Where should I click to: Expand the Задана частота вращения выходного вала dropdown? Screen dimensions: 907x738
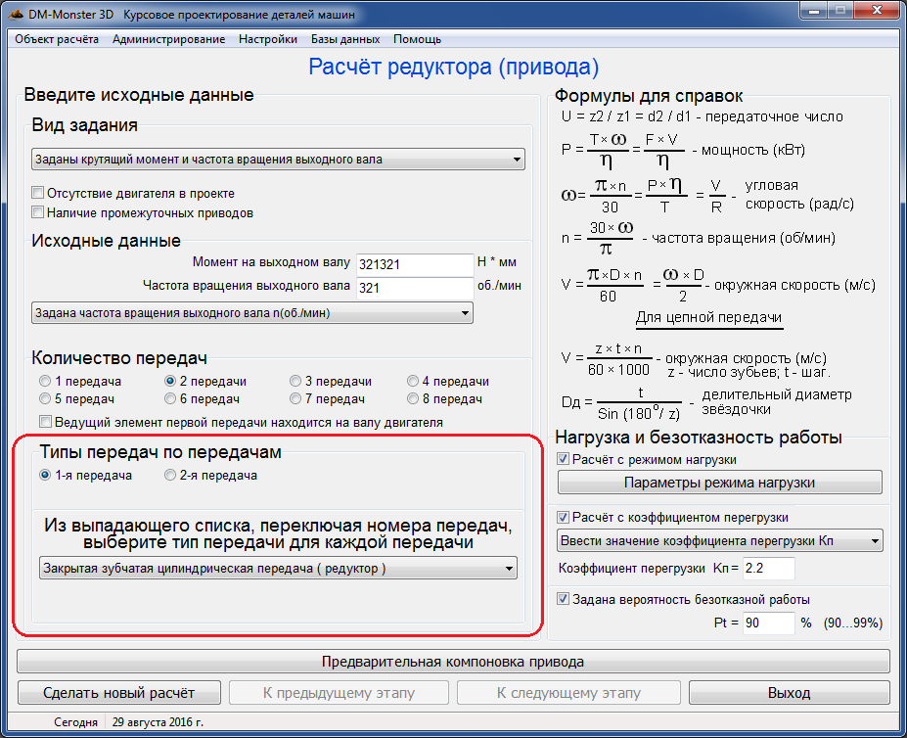click(252, 313)
